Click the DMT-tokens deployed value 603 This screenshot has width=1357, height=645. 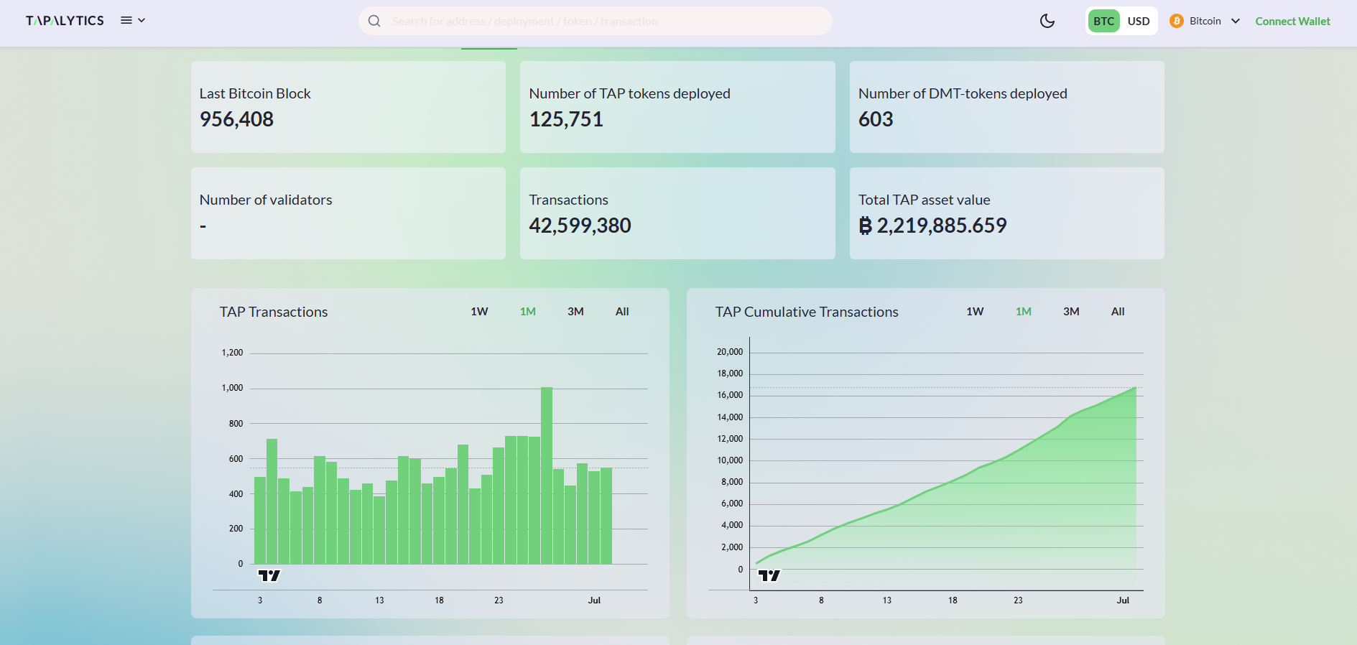pos(876,119)
